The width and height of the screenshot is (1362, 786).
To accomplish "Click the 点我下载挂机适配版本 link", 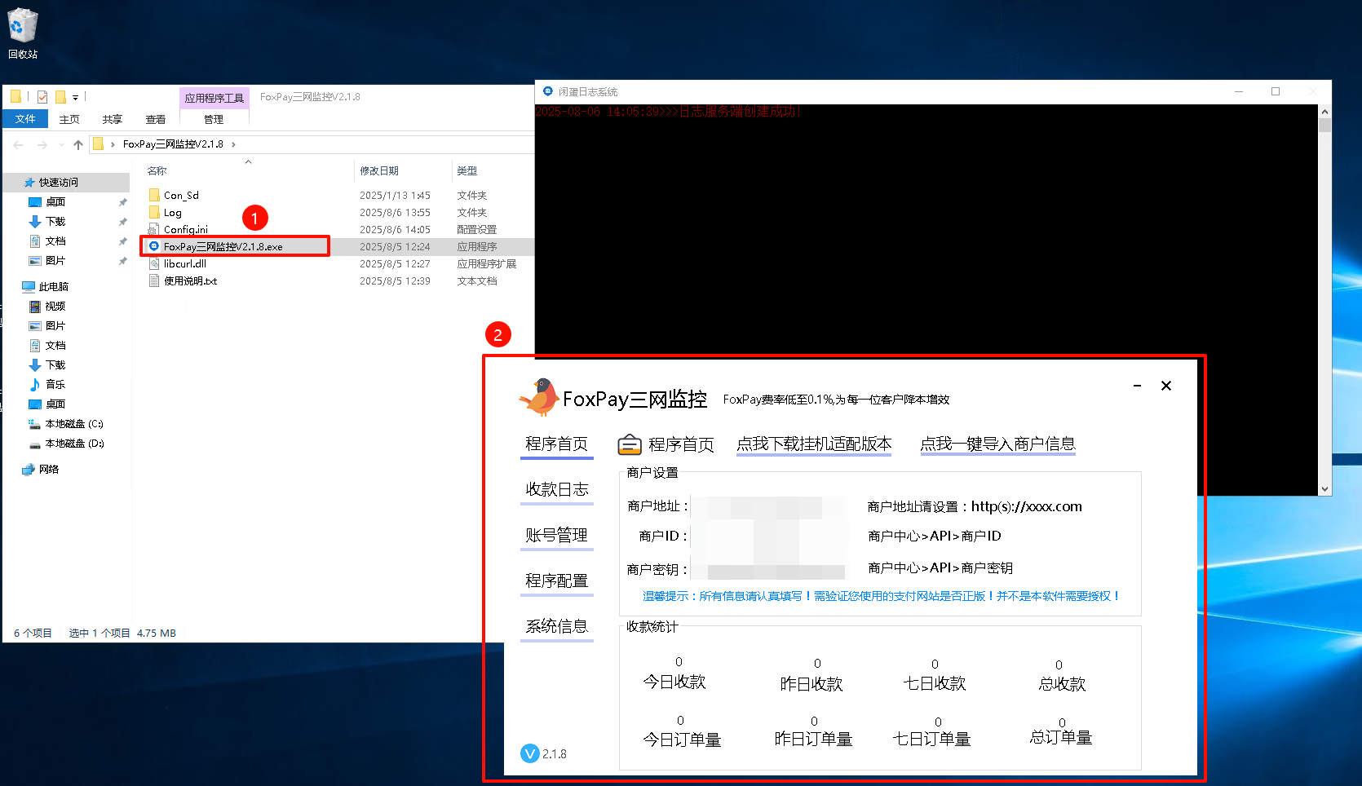I will click(814, 444).
